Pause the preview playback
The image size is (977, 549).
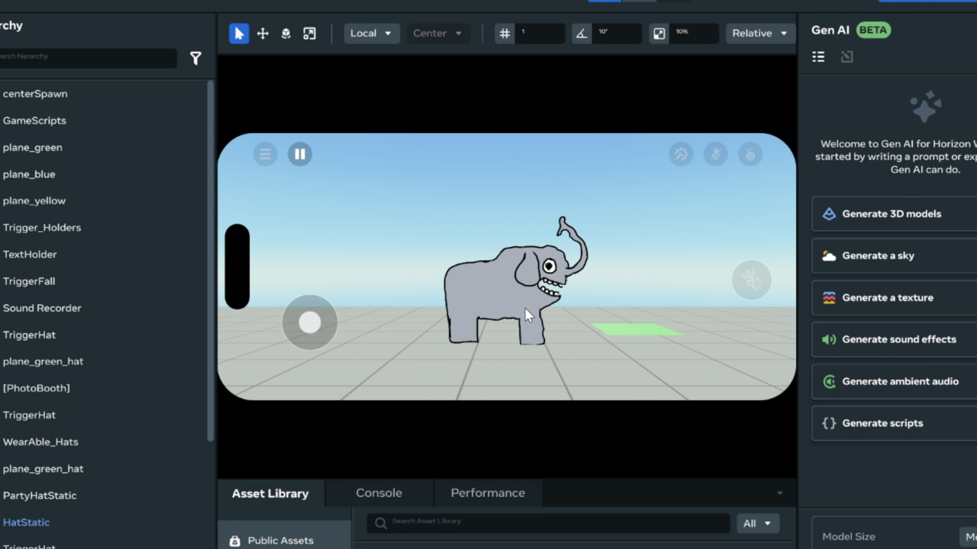300,154
